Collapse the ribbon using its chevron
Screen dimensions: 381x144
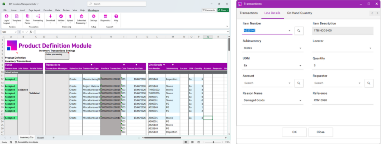coord(227,26)
